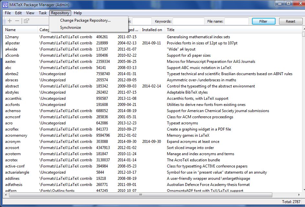305x207 pixels.
Task: Click size value 9594796
Action: pyautogui.click(x=103, y=135)
